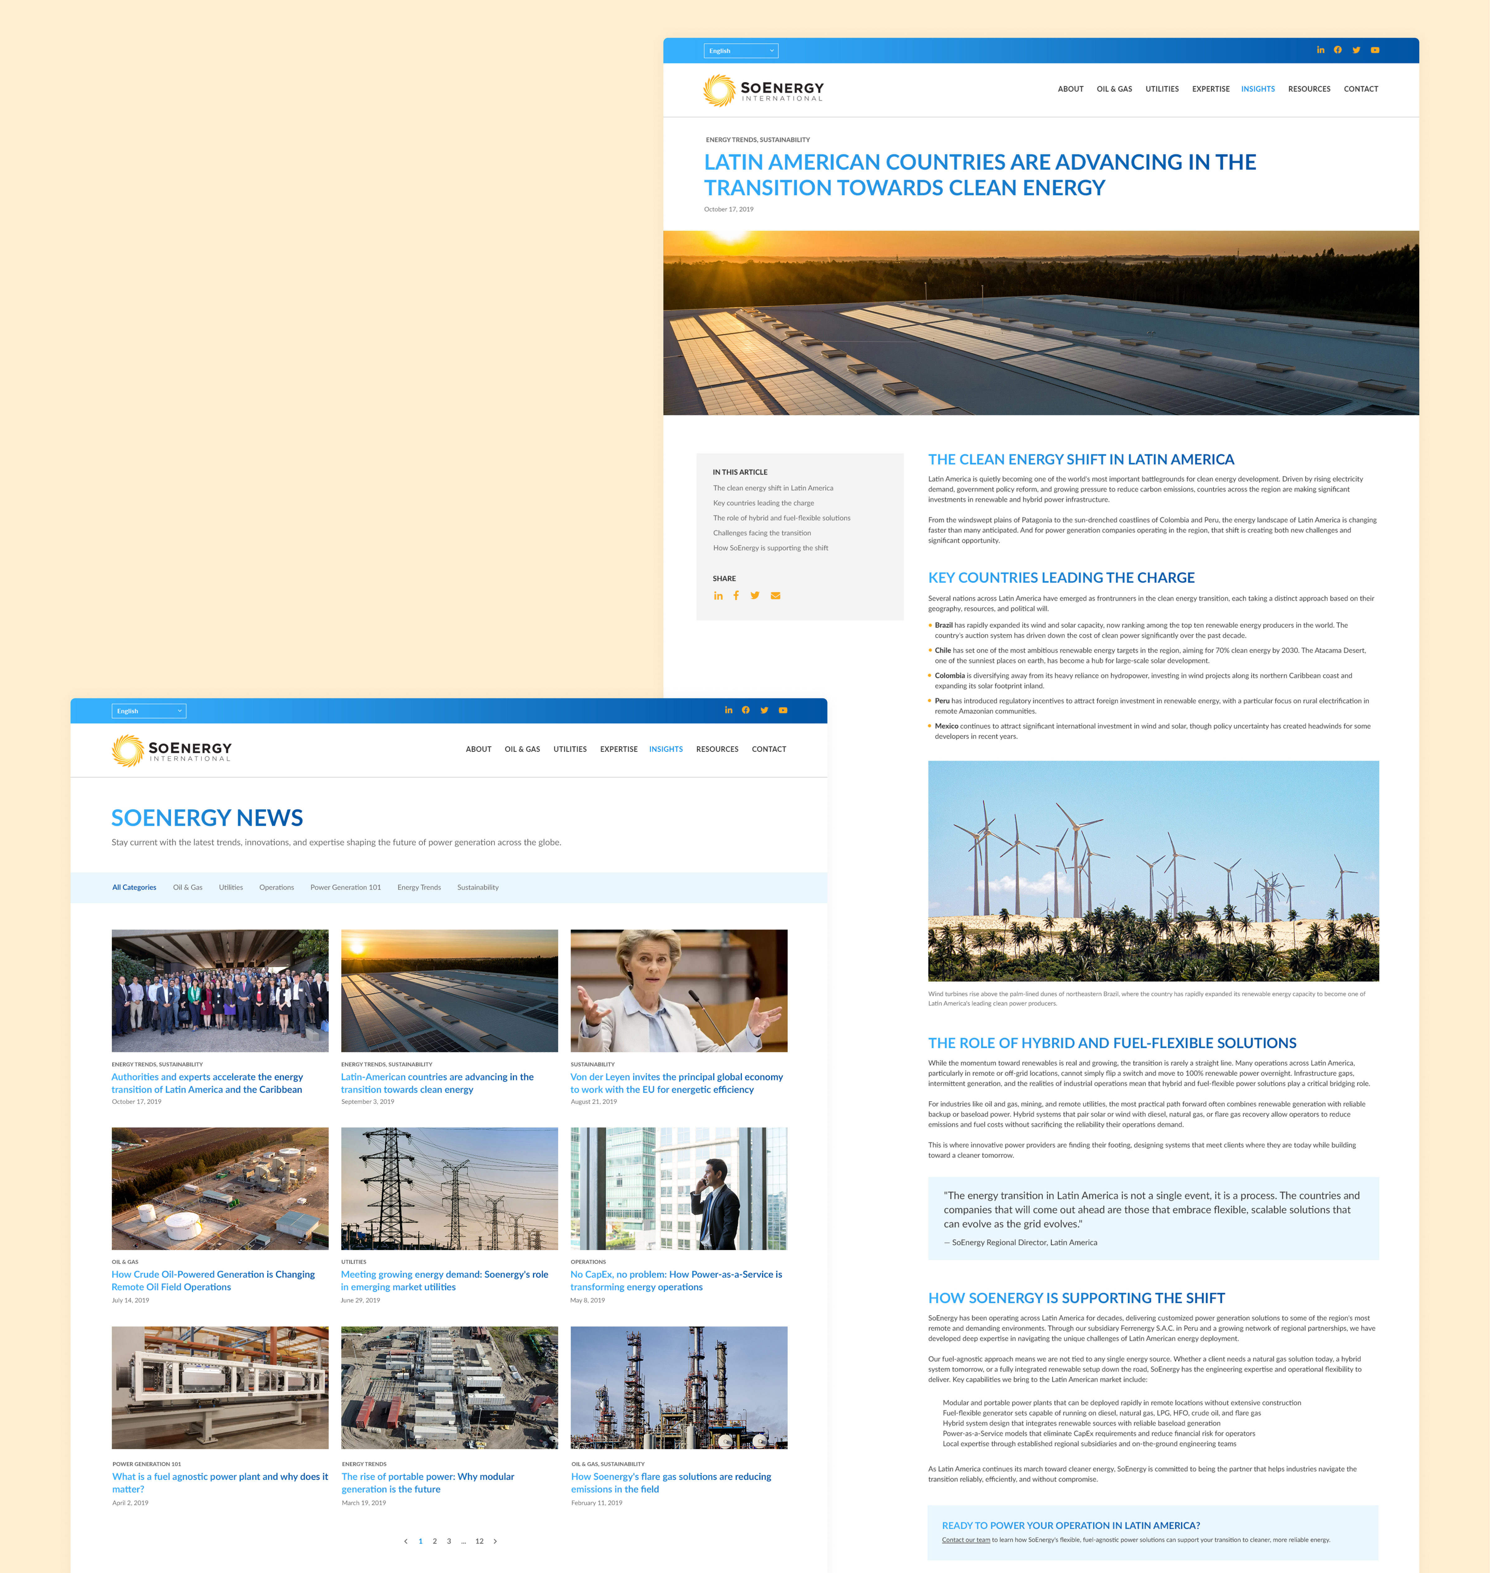The width and height of the screenshot is (1490, 1573).
Task: Select Power Generation 101 category filter
Action: click(x=345, y=887)
